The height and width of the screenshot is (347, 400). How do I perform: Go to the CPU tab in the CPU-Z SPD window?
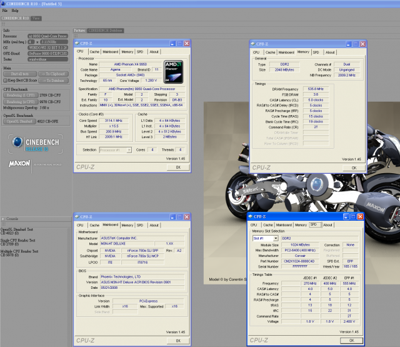[254, 225]
